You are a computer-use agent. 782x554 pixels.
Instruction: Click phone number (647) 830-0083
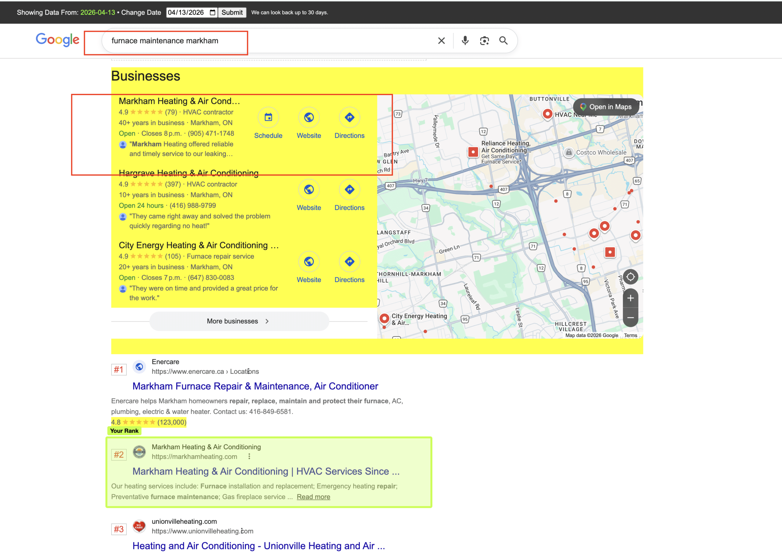[x=211, y=278]
